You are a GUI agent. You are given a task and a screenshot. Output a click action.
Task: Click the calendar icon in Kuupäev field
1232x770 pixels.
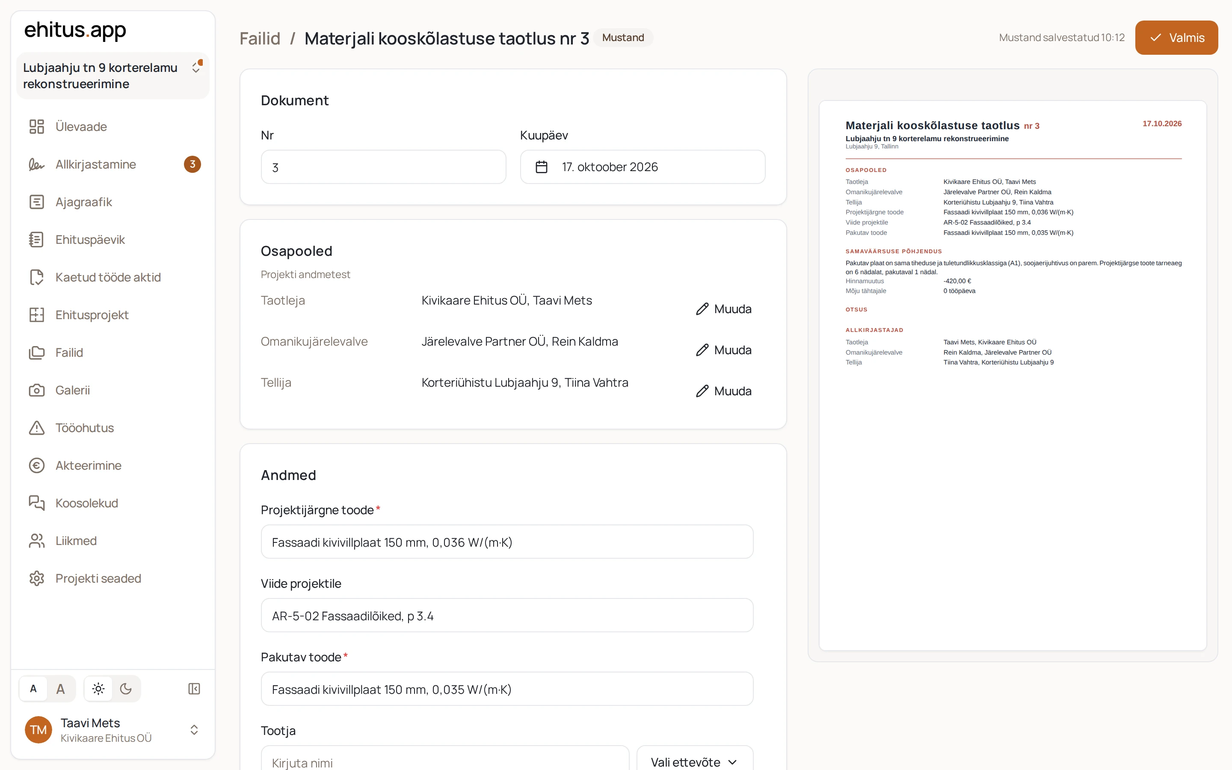[541, 167]
